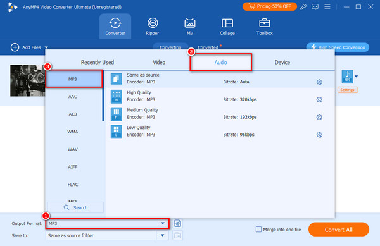Expand the dropdown arrow beside MP3 file icon
This screenshot has width=380, height=246.
pyautogui.click(x=356, y=77)
